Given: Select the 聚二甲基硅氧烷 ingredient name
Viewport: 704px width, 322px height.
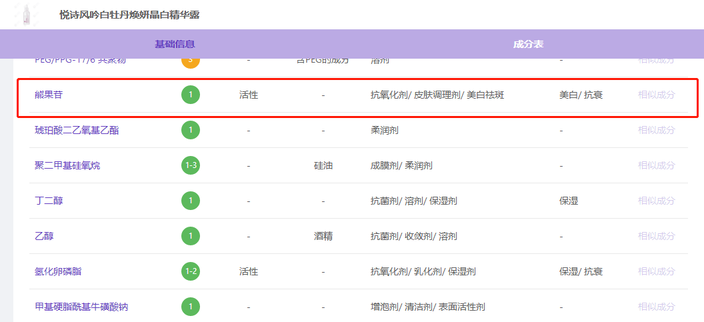Looking at the screenshot, I should [67, 165].
